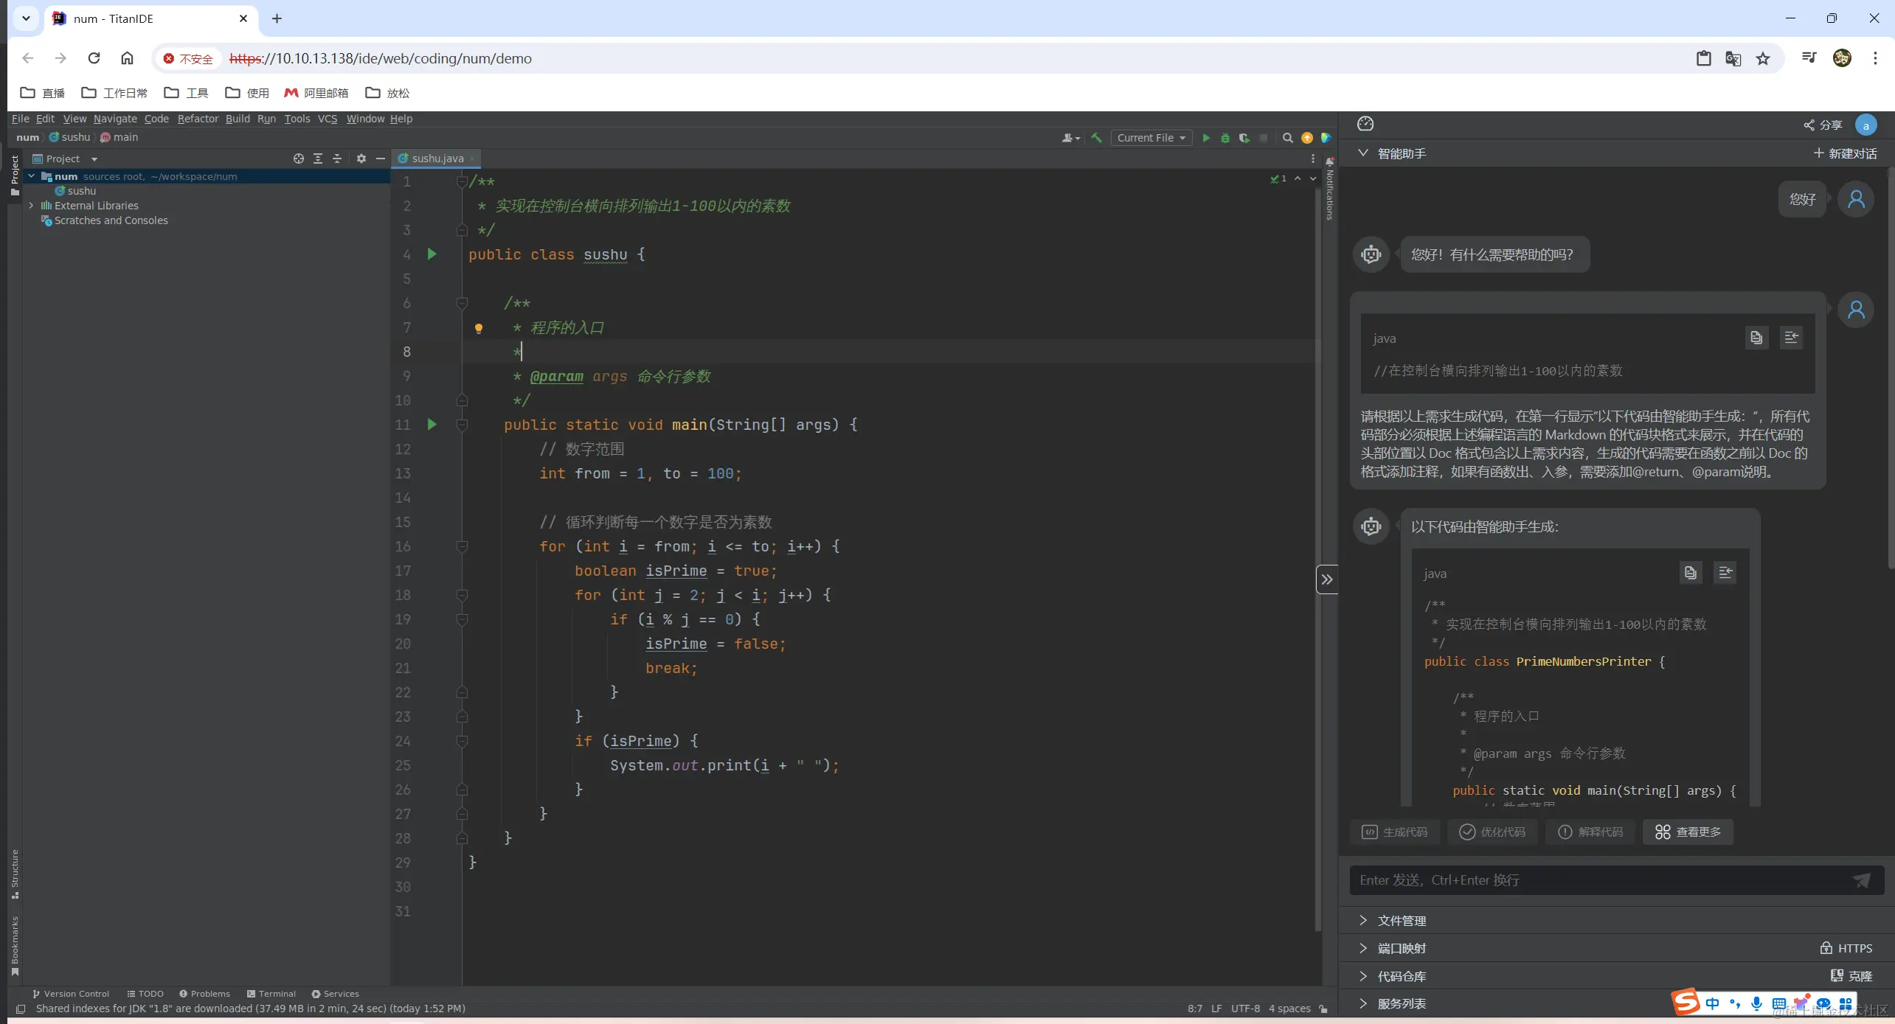Insert the user prompt java code block into the editor

point(1791,338)
